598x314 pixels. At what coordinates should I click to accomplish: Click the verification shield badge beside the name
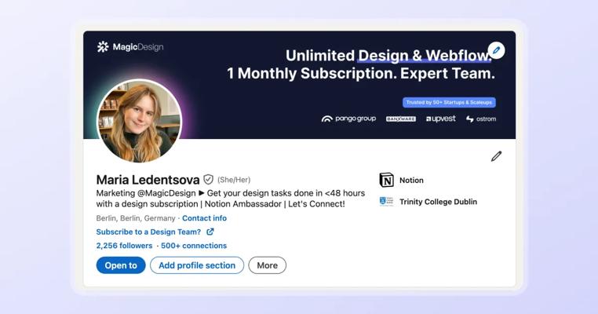click(x=208, y=179)
